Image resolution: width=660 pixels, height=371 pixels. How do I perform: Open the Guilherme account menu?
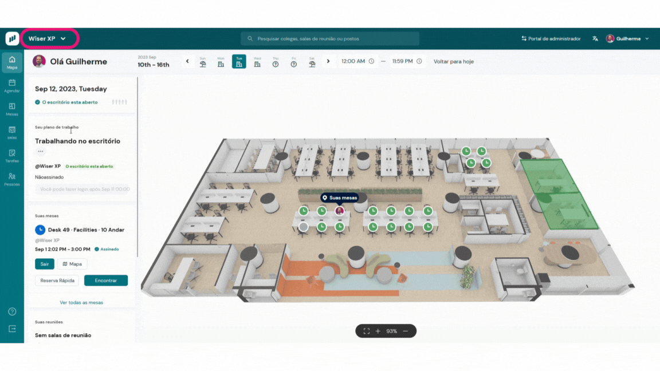click(x=627, y=39)
